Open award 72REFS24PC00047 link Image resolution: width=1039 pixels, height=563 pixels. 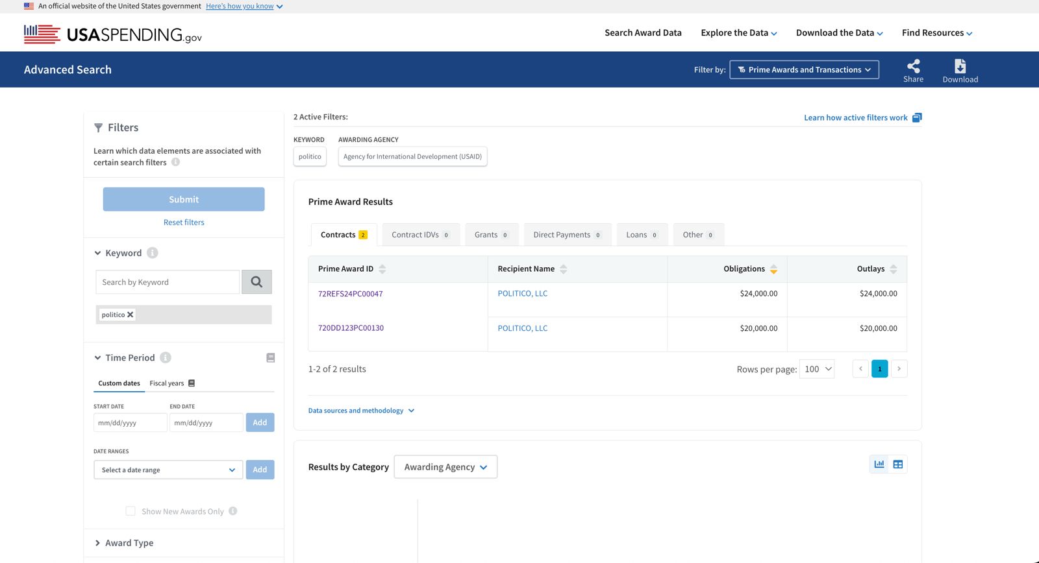click(x=350, y=294)
